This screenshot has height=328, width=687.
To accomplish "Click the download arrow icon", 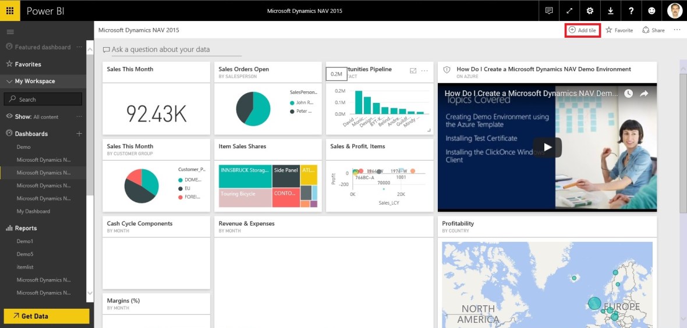I will pos(610,10).
